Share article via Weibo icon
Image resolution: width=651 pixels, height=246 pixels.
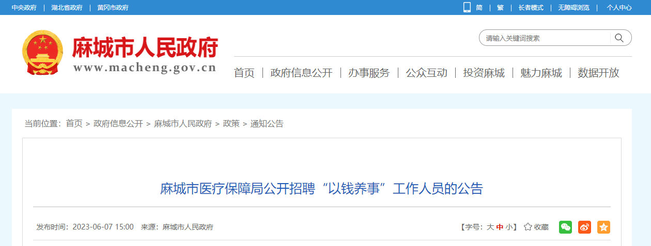(x=584, y=227)
